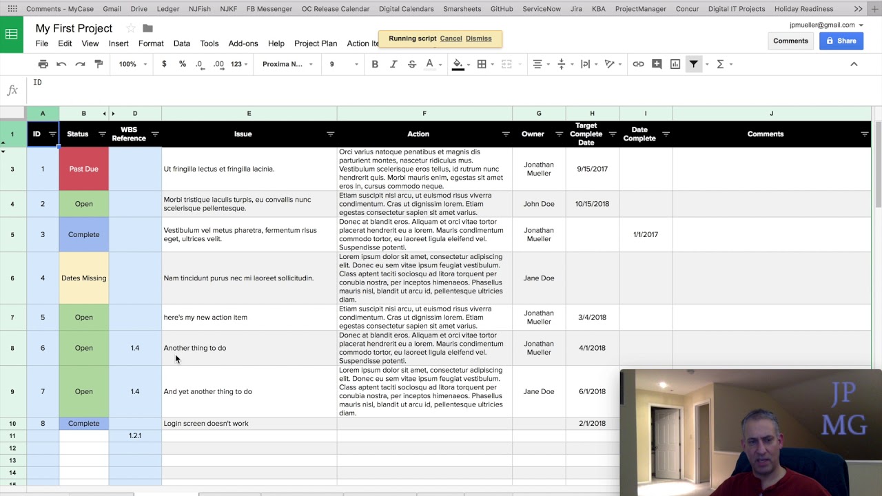This screenshot has width=882, height=496.
Task: Open the Proxima Nova font dropdown
Action: tap(287, 64)
